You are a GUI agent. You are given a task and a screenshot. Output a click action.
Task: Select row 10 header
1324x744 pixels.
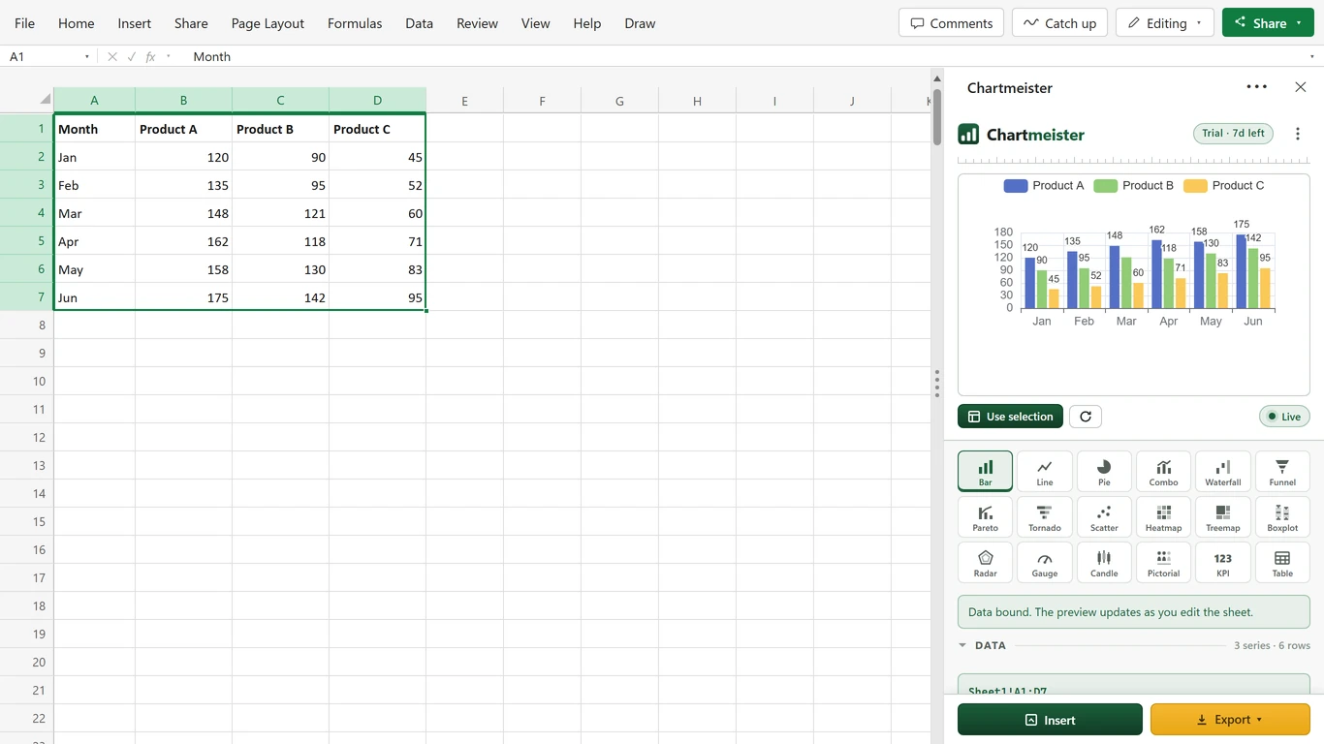coord(26,381)
